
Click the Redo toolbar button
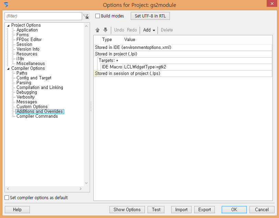(x=132, y=30)
